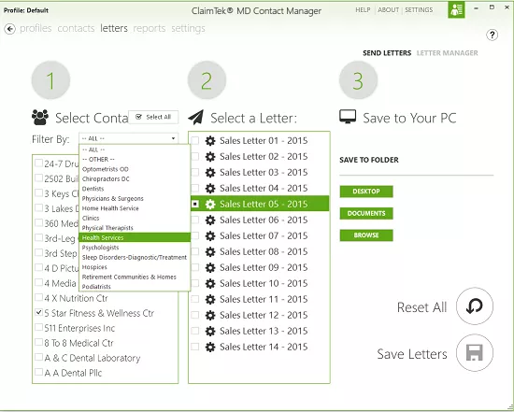
Task: Click the people group icon beside Select Contacts
Action: coord(40,118)
